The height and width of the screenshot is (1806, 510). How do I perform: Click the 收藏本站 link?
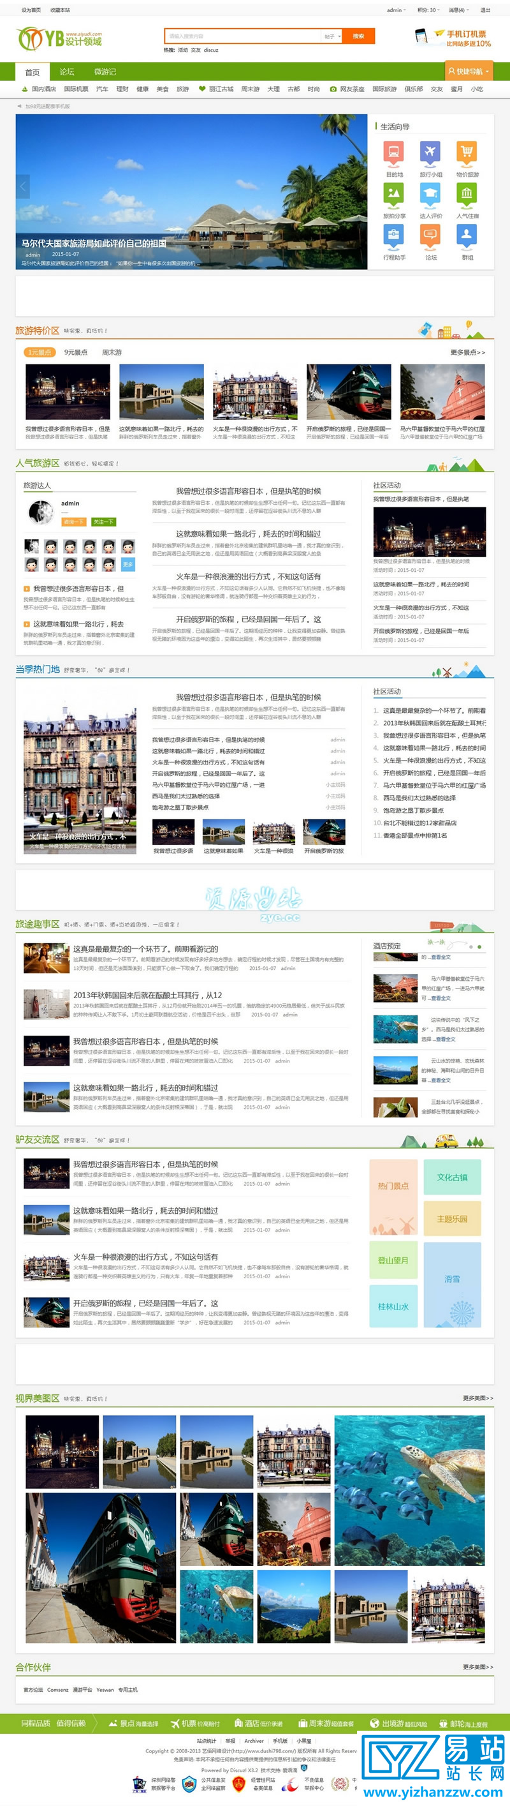(61, 10)
